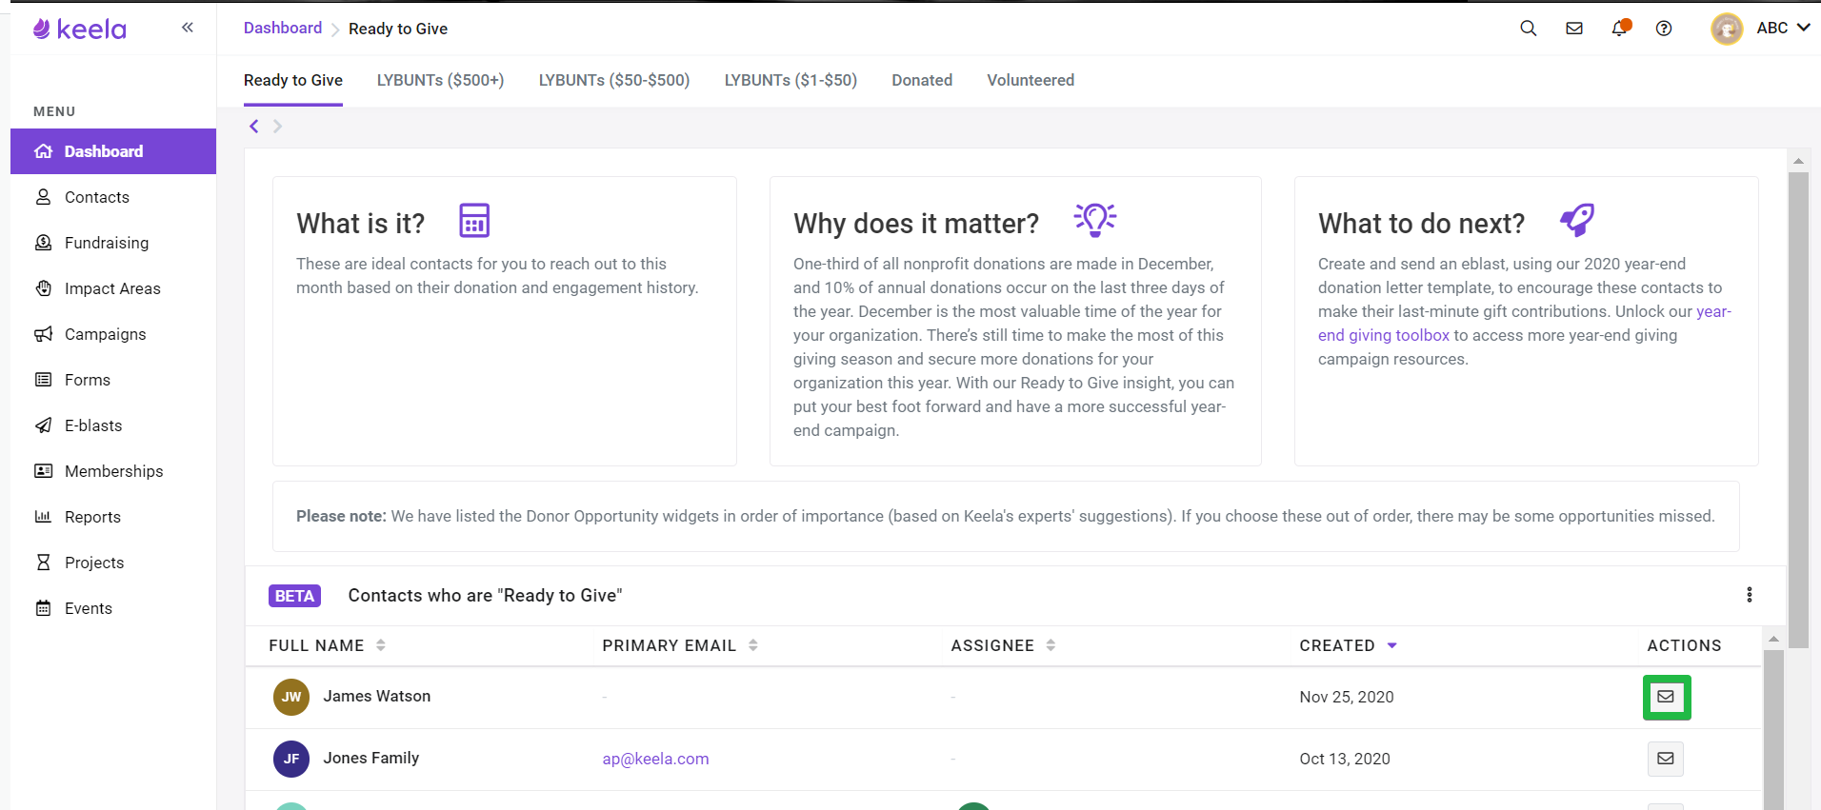Viewport: 1821px width, 810px height.
Task: Open Reports section
Action: point(113,517)
